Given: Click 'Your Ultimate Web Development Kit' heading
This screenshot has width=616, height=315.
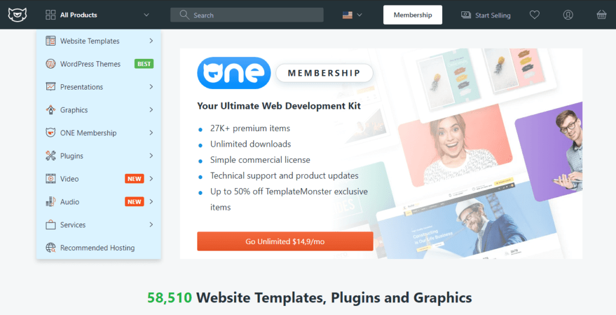Looking at the screenshot, I should tap(279, 106).
